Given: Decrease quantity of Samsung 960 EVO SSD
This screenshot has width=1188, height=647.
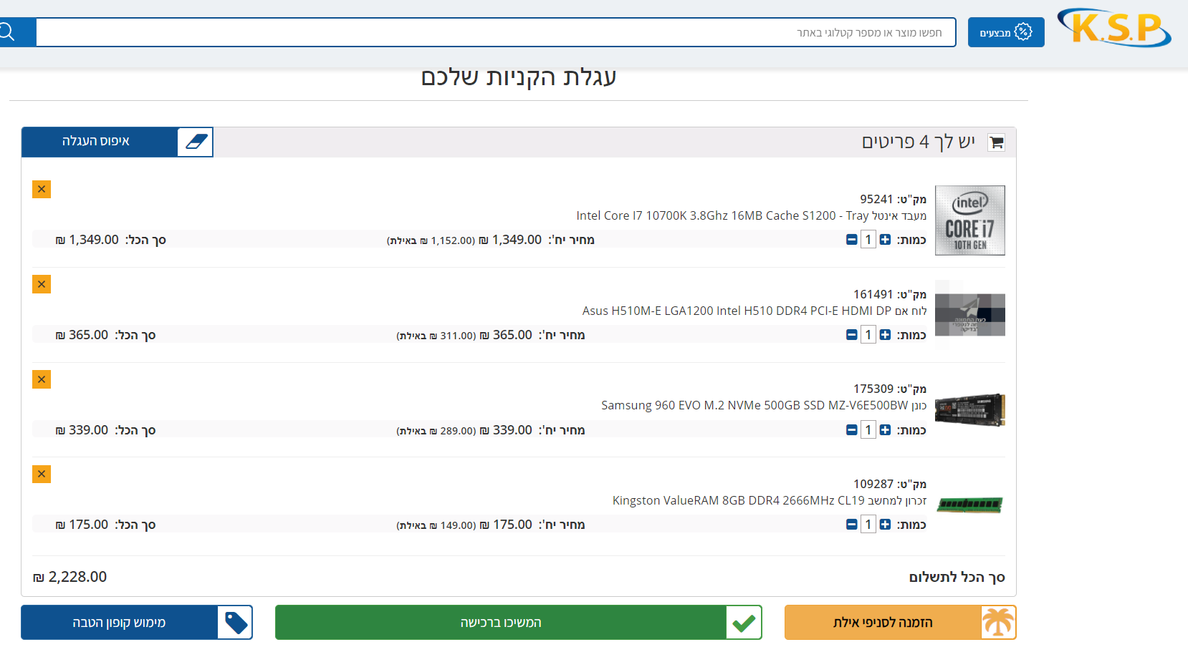Looking at the screenshot, I should [x=851, y=430].
